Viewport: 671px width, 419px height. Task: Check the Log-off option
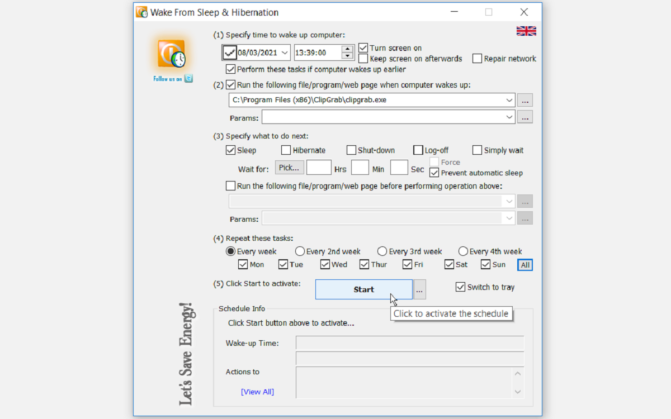418,150
